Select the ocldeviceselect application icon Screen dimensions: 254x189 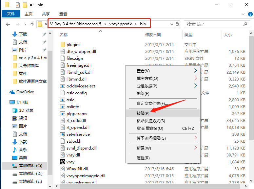[63, 86]
